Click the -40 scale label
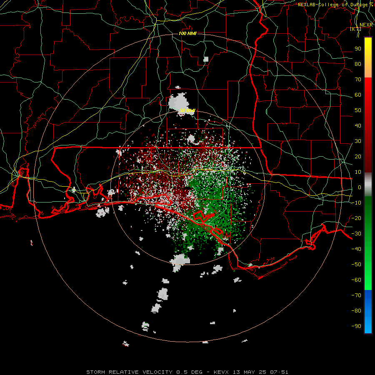The image size is (375, 375). coord(356,249)
